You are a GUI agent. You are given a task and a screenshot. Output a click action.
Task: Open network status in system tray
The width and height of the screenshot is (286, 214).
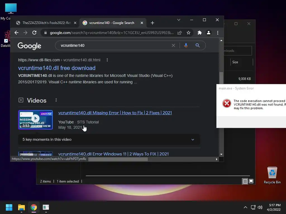point(253,207)
